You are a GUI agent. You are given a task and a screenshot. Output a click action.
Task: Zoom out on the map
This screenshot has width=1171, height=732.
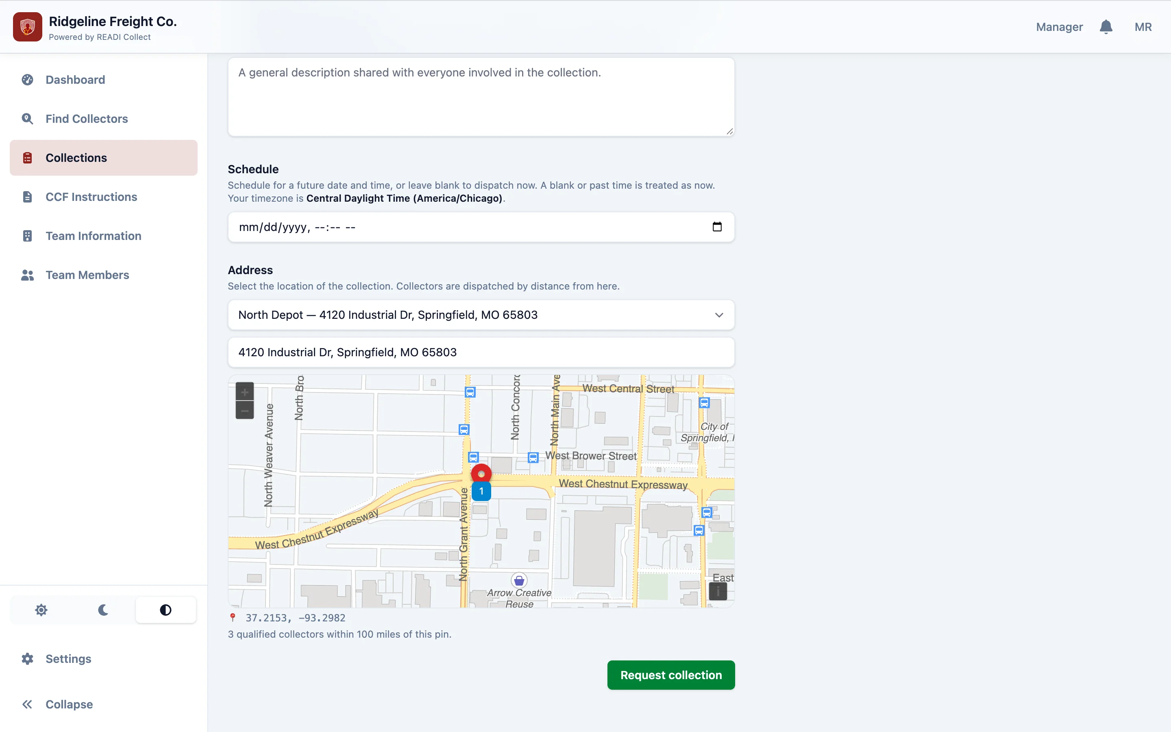pos(244,410)
